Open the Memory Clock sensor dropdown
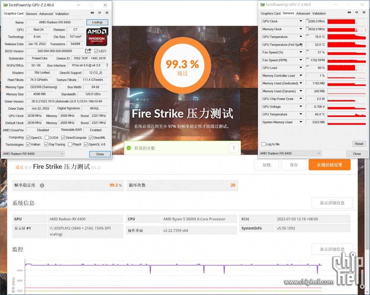This screenshot has height=295, width=370. coord(301,29)
